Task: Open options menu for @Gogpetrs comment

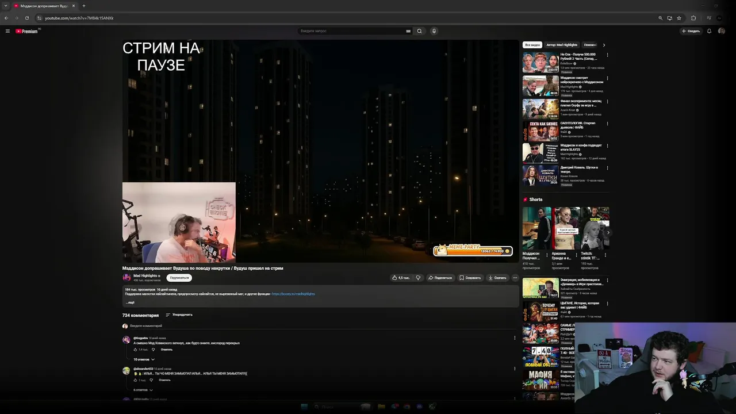Action: tap(515, 338)
